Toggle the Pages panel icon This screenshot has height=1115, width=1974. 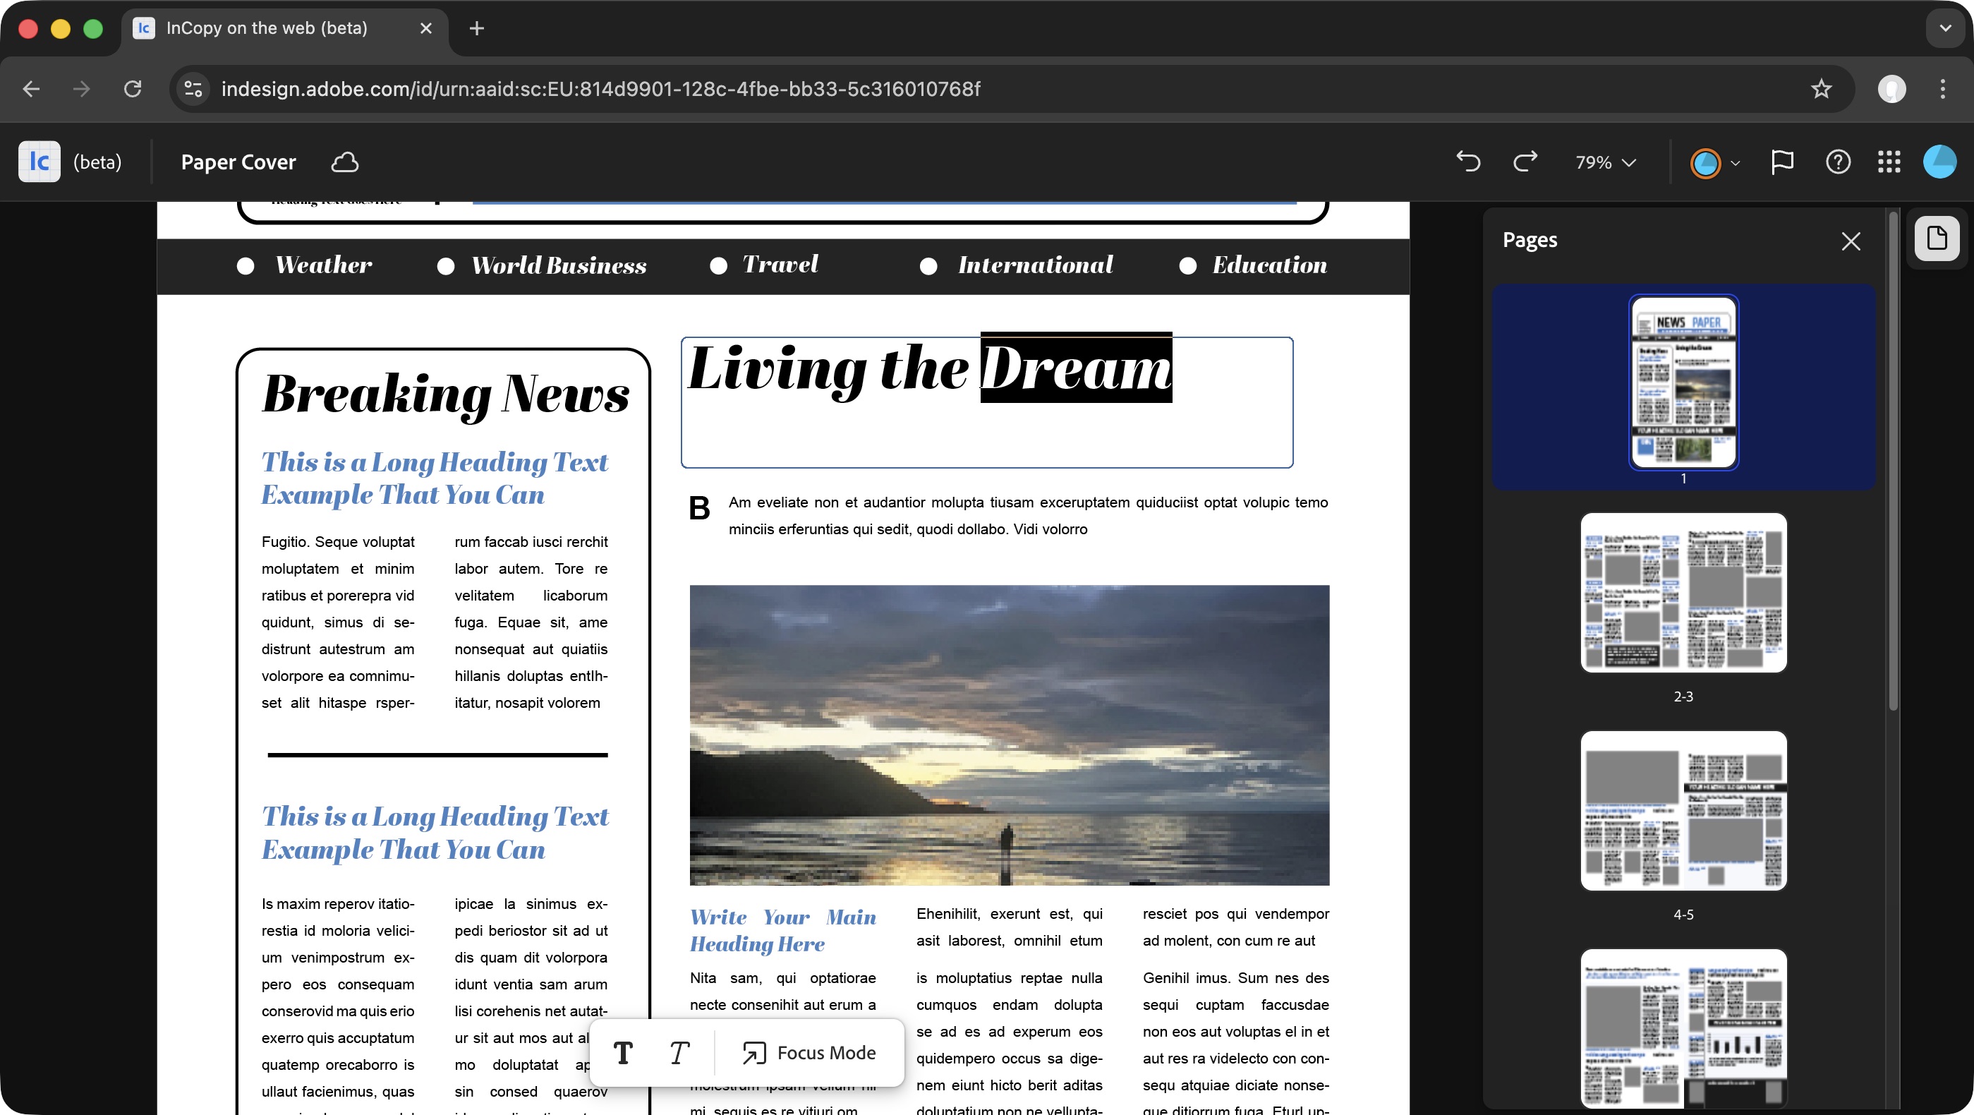click(x=1937, y=238)
